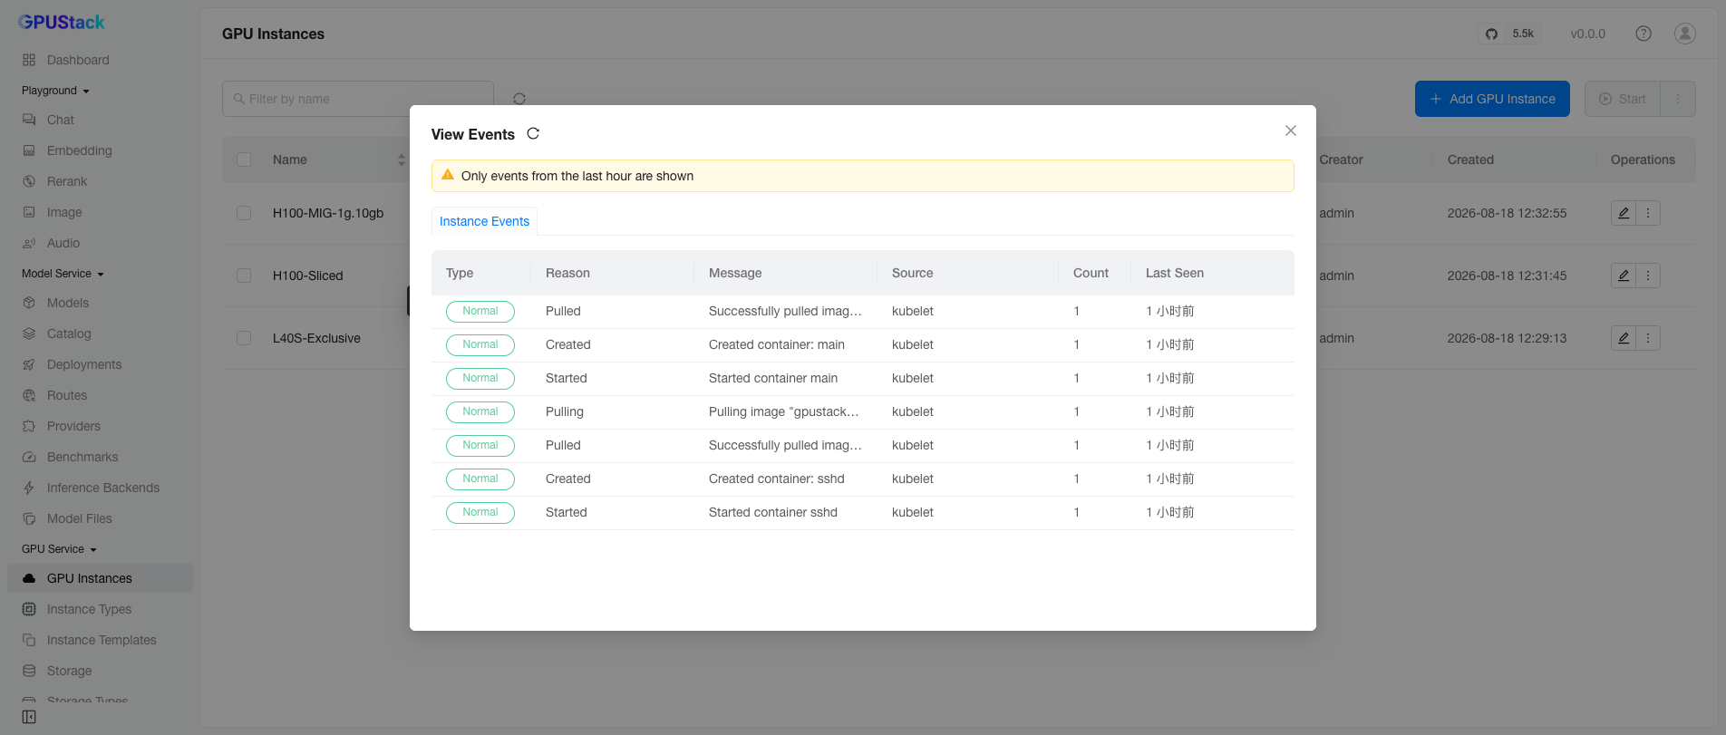Sort the table by Name column
This screenshot has width=1726, height=735.
401,160
